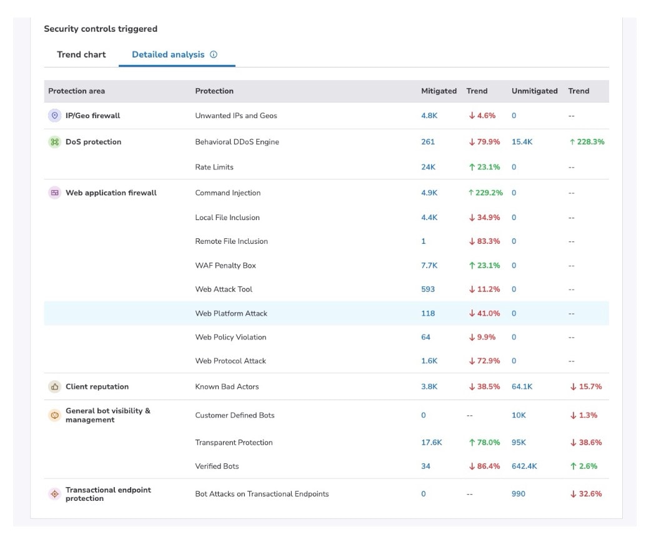Open mitigated count 4.4K for Local File Inclusion
This screenshot has height=534, width=646.
(429, 218)
